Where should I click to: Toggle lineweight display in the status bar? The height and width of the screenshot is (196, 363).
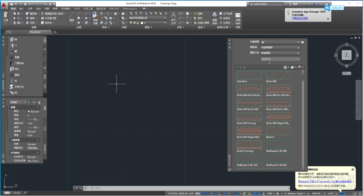tap(244, 193)
